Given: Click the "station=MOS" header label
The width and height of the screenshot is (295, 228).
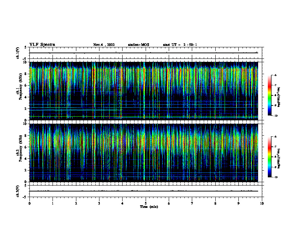Looking at the screenshot, I should [139, 45].
